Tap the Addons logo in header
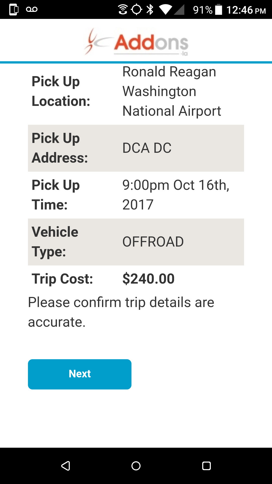 pyautogui.click(x=136, y=42)
